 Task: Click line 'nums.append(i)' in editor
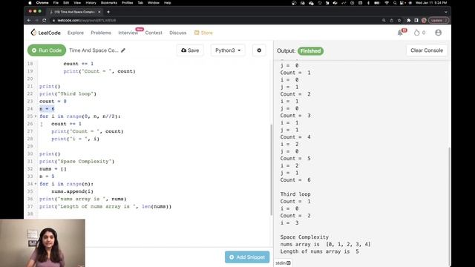[x=73, y=191]
